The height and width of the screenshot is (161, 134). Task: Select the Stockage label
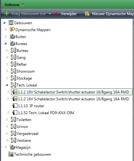(x=24, y=78)
